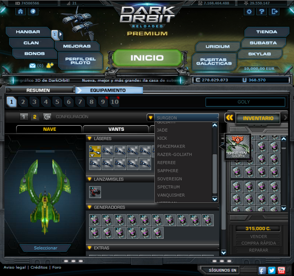Open the Foro link
Screen dimensions: 294x276
57,268
